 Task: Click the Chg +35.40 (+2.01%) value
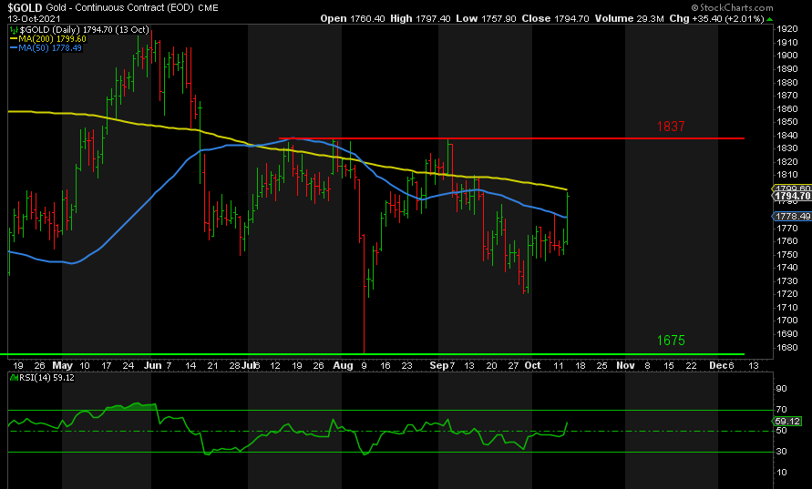click(716, 18)
